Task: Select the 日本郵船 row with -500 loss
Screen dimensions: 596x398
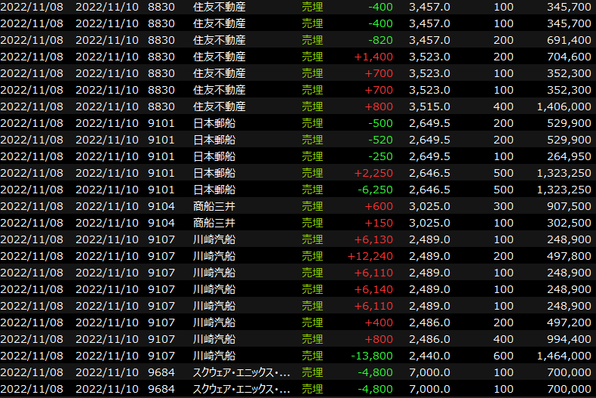Action: point(214,123)
